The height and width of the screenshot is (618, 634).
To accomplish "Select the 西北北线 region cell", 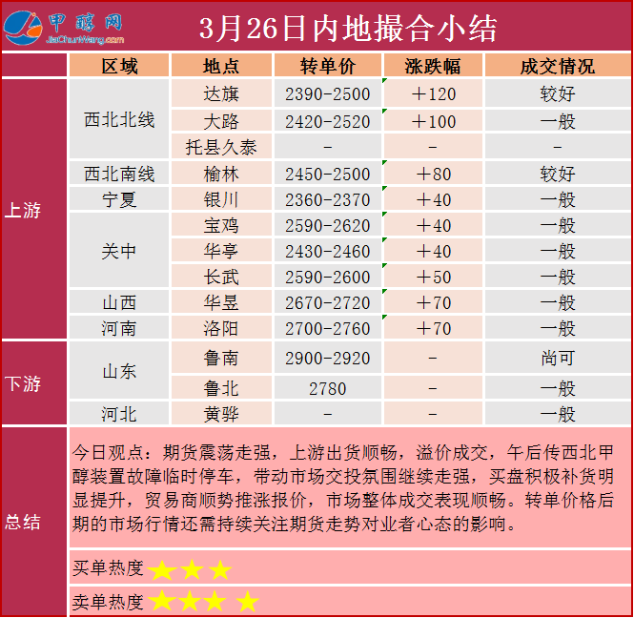I will (x=119, y=120).
